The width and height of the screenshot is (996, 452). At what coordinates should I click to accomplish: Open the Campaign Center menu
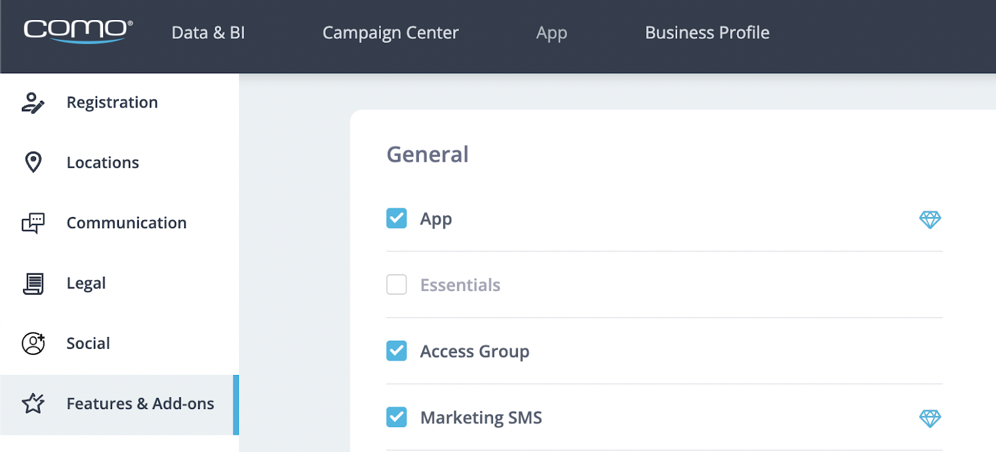pos(390,33)
